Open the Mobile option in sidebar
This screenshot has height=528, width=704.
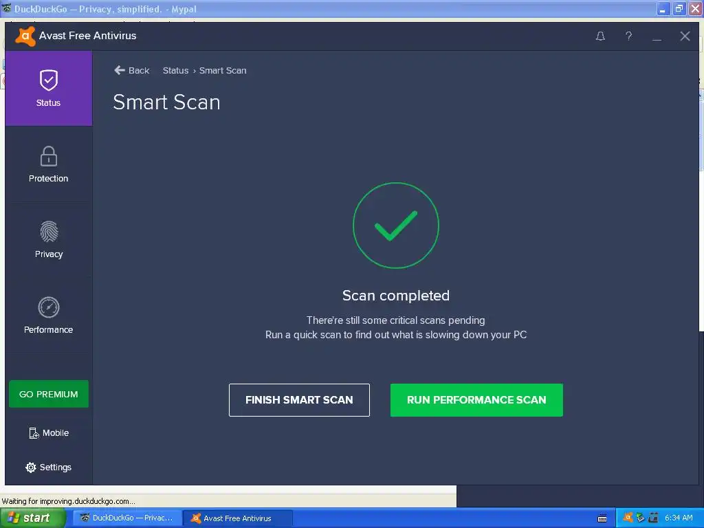[x=49, y=433]
